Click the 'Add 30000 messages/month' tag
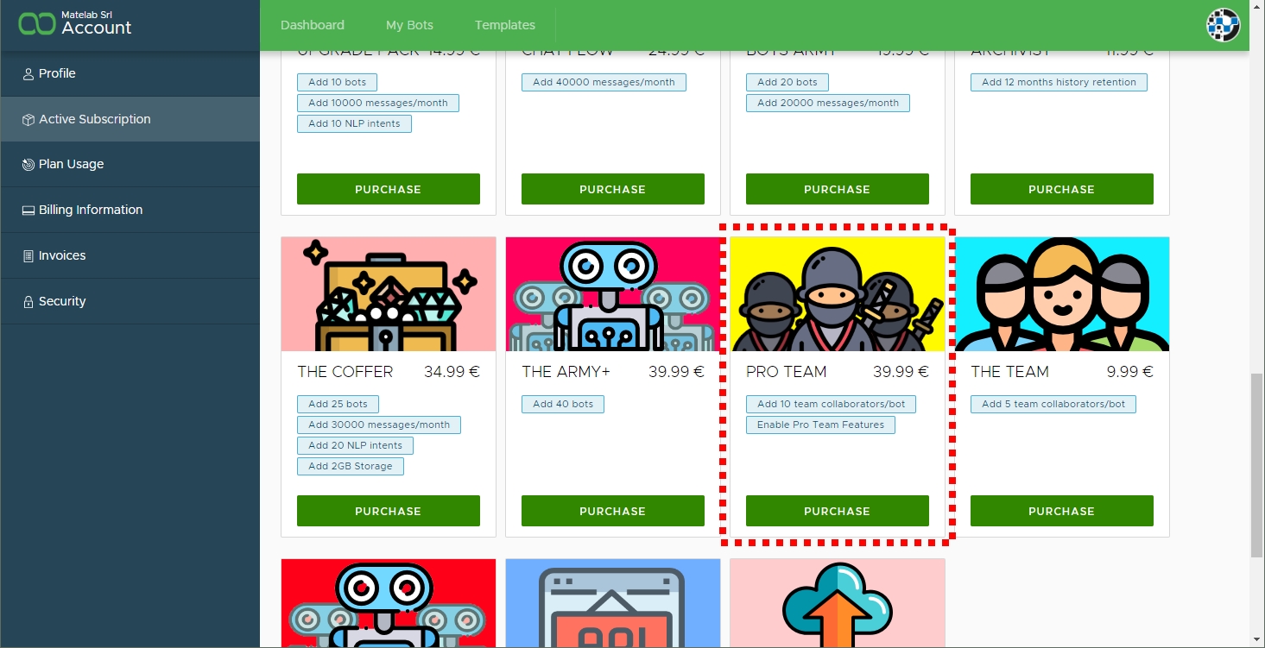The width and height of the screenshot is (1265, 648). 379,425
